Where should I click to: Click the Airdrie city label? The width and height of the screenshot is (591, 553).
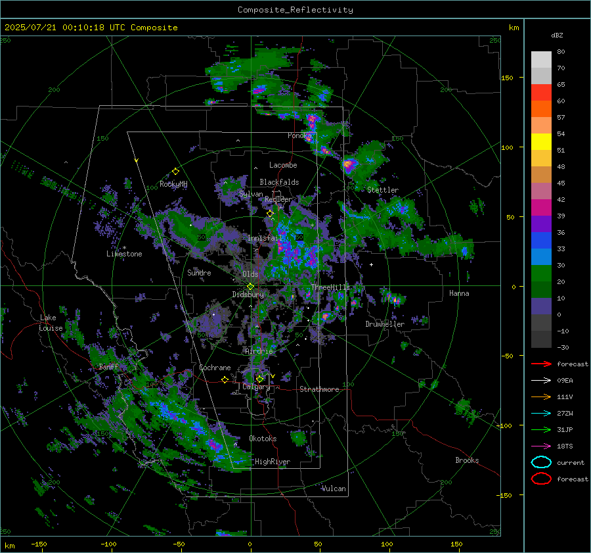tap(259, 351)
